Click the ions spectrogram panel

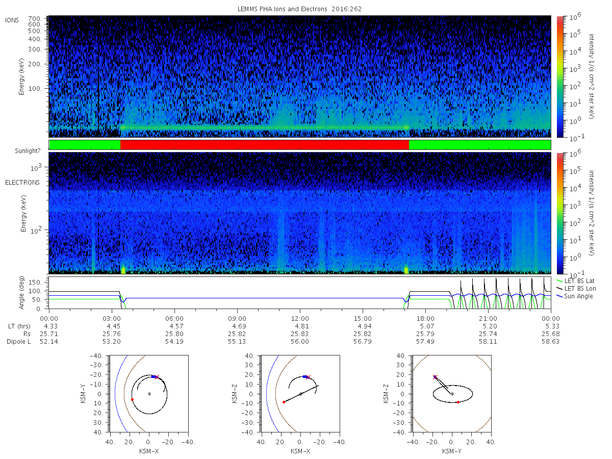(300, 76)
